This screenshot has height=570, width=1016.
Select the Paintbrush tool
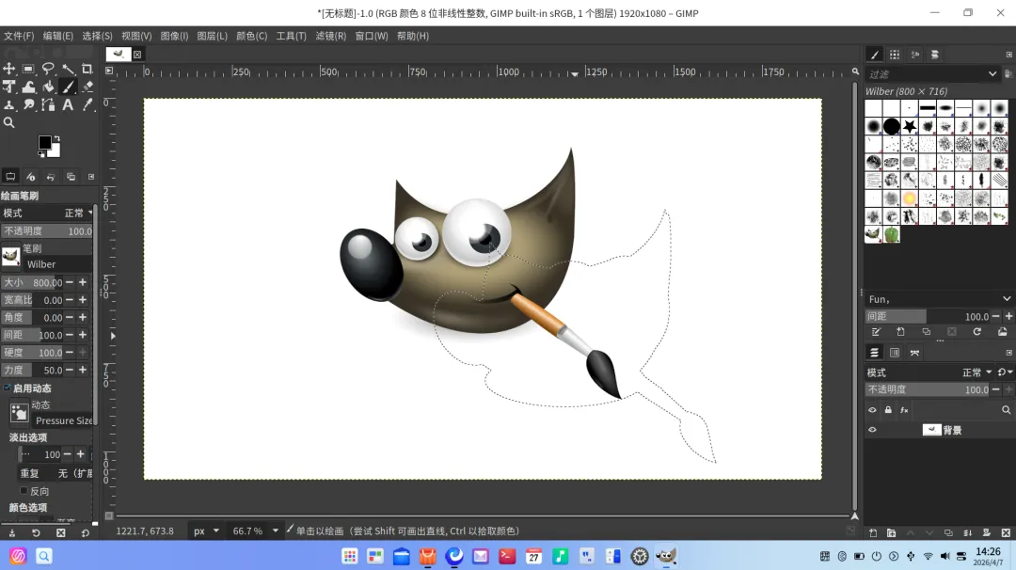(x=68, y=87)
